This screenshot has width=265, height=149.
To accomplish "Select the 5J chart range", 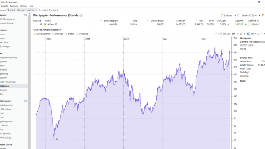I will pos(248,34).
